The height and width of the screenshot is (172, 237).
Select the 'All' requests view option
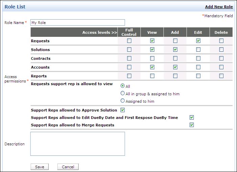point(123,86)
